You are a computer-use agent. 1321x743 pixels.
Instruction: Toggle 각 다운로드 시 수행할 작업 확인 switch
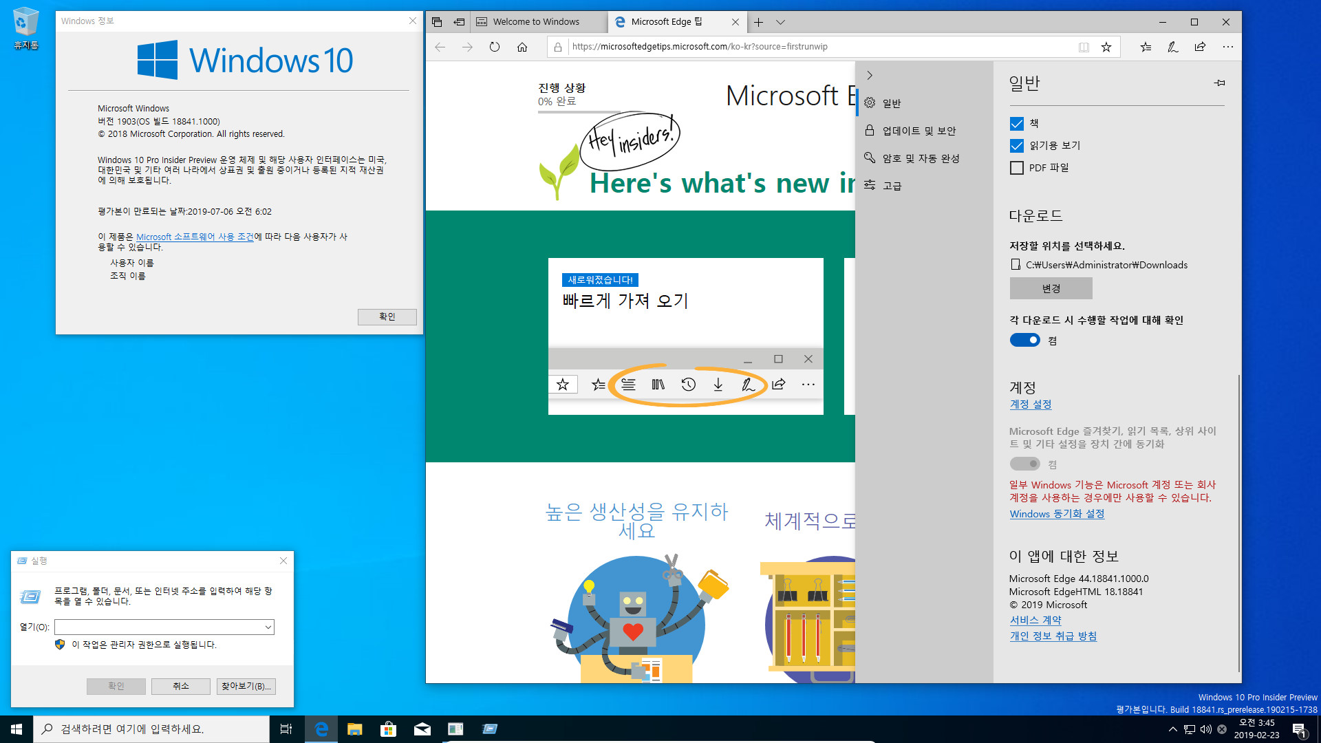click(1024, 339)
